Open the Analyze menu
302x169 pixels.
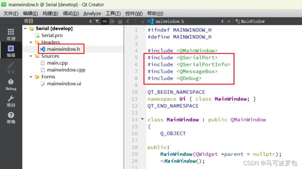92,13
